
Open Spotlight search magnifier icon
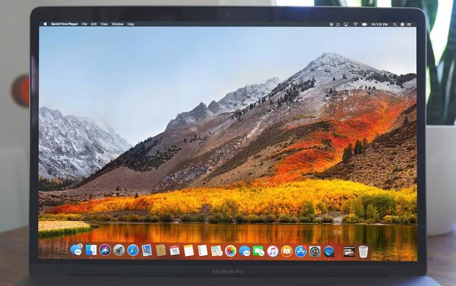(395, 24)
